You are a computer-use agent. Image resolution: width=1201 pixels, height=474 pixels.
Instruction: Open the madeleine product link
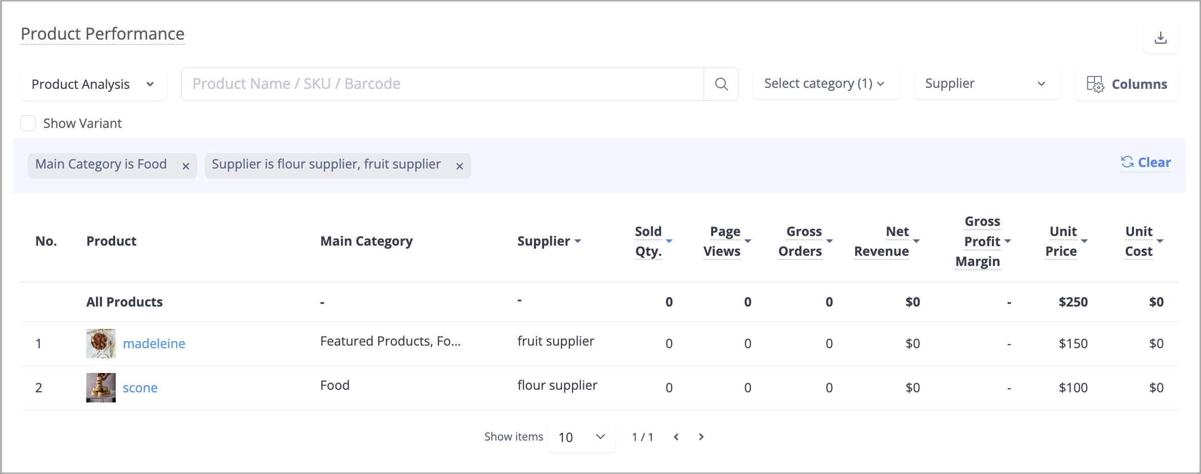coord(154,344)
